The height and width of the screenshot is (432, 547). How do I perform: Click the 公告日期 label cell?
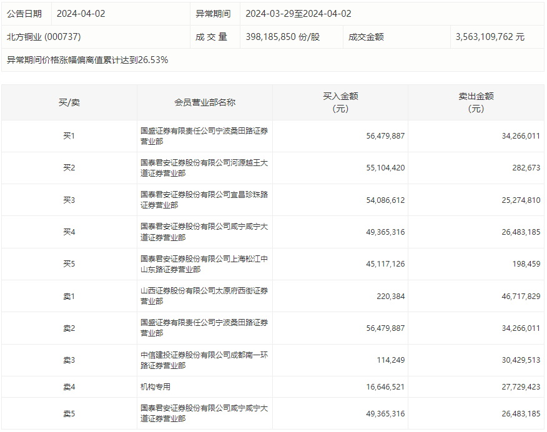(x=26, y=14)
